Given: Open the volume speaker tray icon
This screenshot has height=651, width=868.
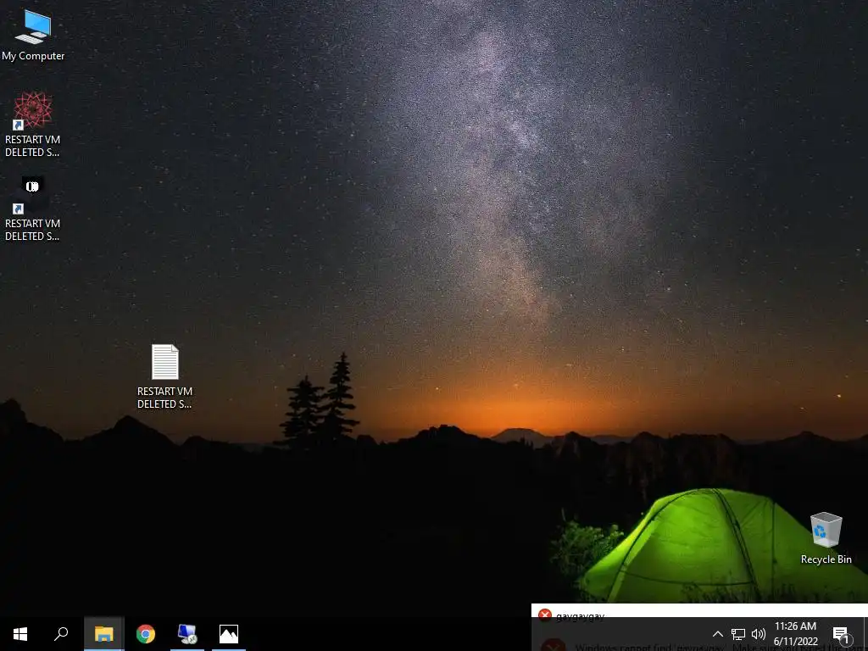Looking at the screenshot, I should click(x=759, y=634).
